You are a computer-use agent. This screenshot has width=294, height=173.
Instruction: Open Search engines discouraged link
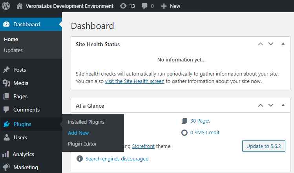(117, 159)
